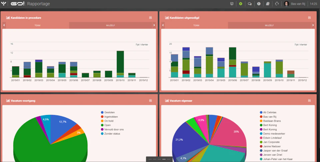Switch to MIJZELF tab in Kandidaten in procedure

click(111, 25)
